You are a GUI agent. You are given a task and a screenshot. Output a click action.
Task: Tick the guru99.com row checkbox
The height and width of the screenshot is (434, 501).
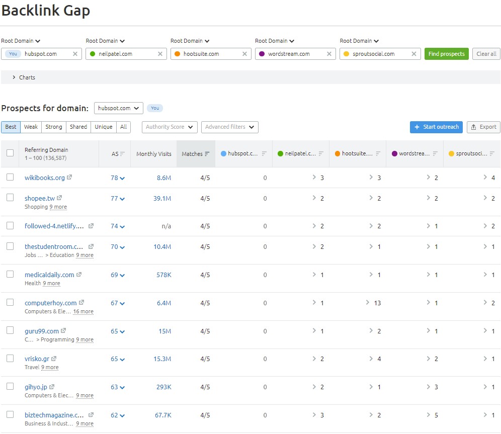click(x=10, y=330)
